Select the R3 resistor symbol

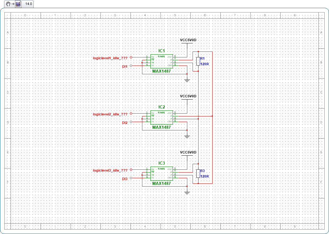point(198,173)
